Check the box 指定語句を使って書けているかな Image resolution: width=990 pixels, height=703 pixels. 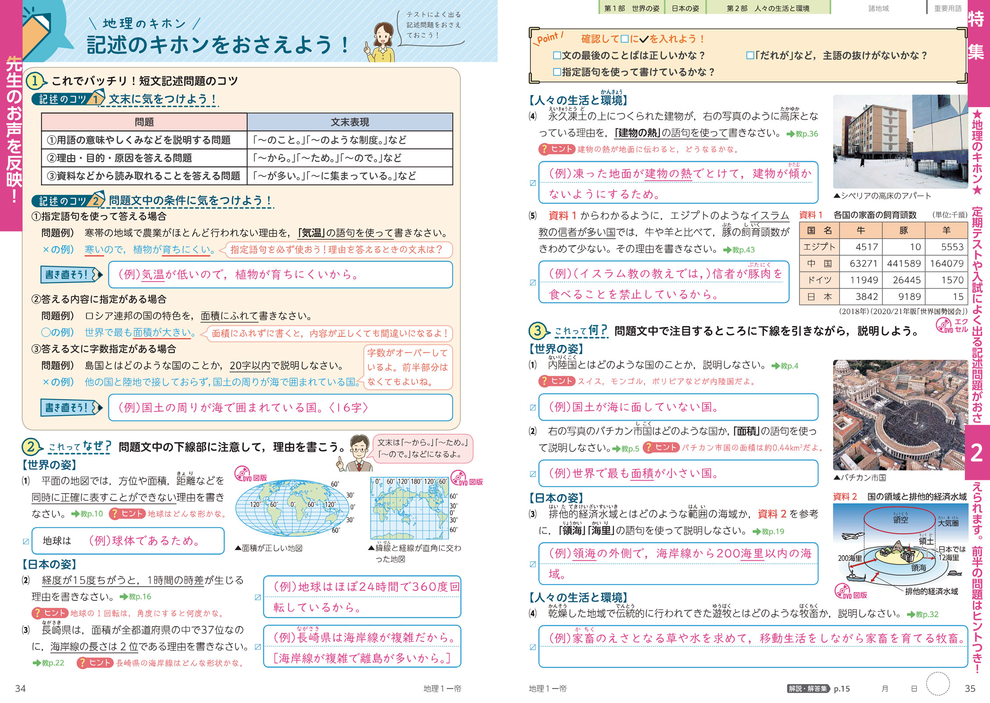557,72
